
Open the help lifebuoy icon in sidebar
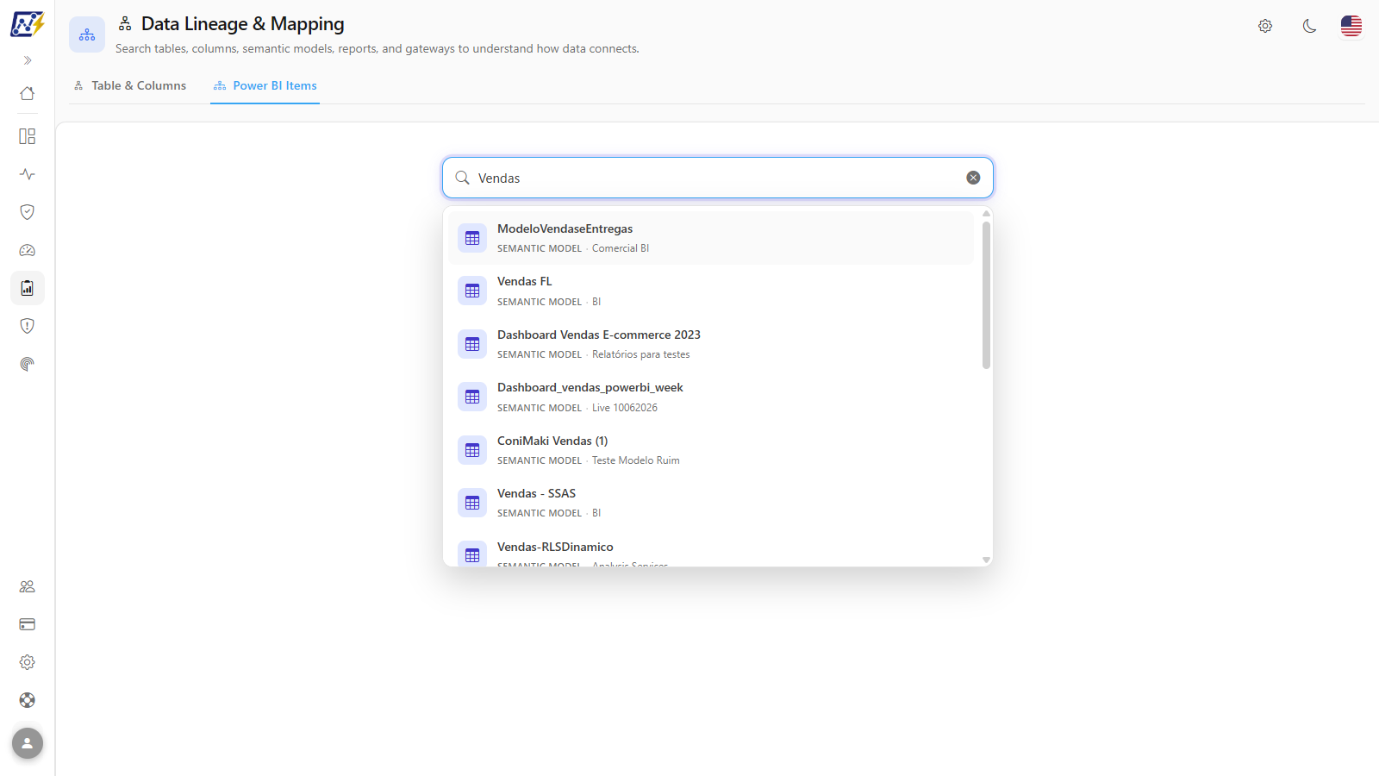(28, 700)
